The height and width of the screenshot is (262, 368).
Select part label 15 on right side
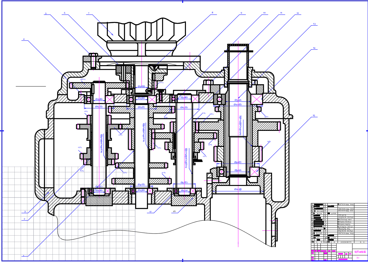click(313, 115)
